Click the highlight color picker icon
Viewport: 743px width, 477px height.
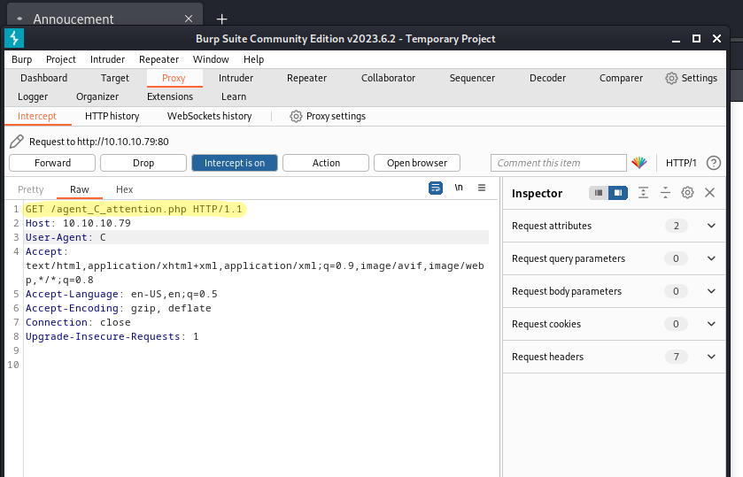pos(639,163)
